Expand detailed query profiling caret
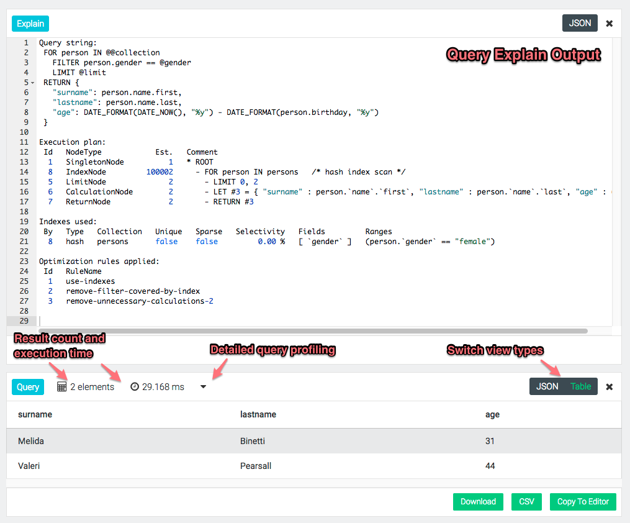 [203, 387]
